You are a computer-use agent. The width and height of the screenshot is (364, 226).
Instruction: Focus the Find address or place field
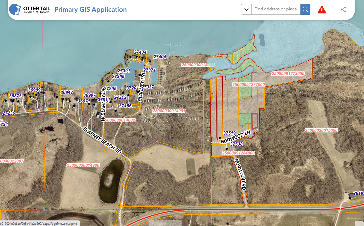tap(276, 9)
